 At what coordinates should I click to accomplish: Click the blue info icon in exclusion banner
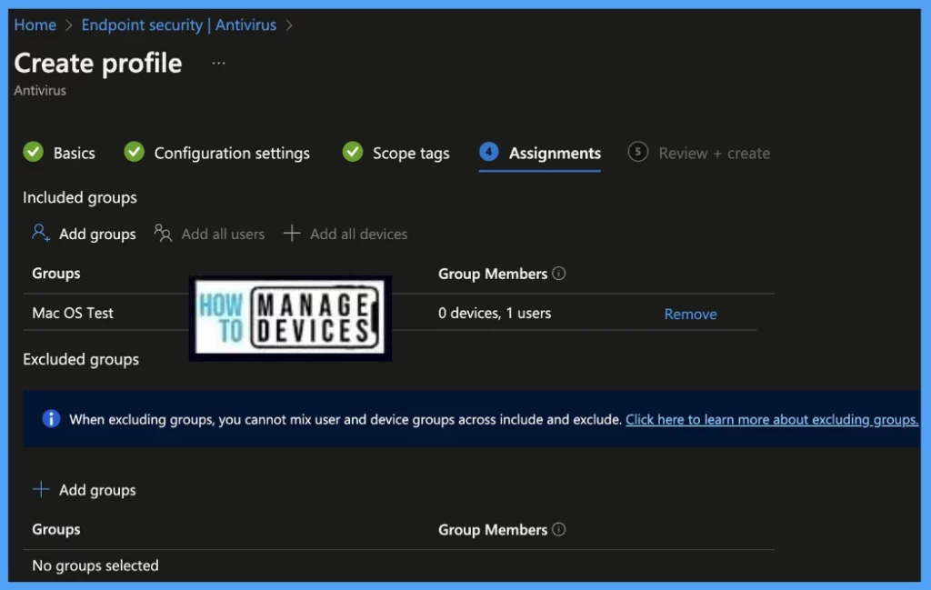(x=52, y=419)
